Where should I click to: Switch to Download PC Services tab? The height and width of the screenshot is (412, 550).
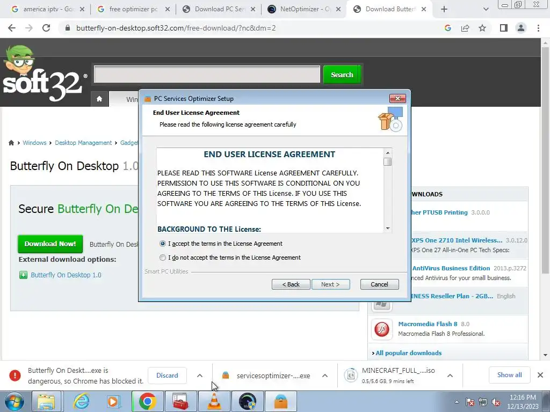click(x=218, y=9)
